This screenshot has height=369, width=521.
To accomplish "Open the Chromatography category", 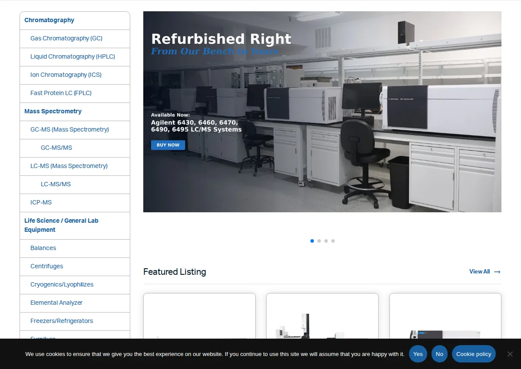I will point(49,20).
